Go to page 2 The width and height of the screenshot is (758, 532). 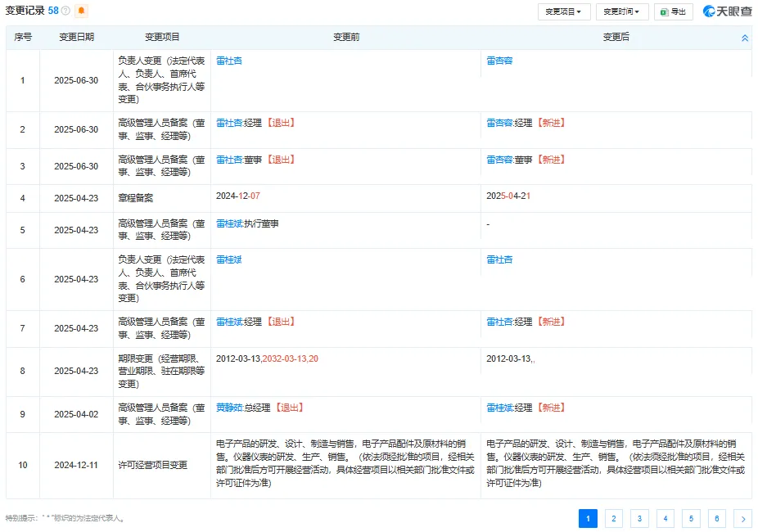(x=613, y=518)
